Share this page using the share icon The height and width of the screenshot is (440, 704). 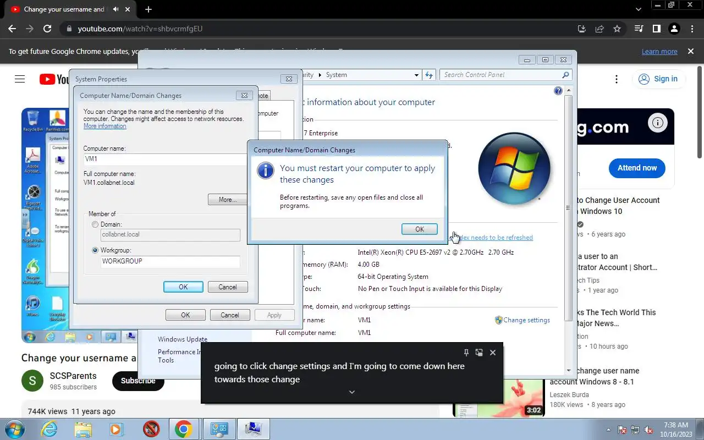pyautogui.click(x=599, y=29)
